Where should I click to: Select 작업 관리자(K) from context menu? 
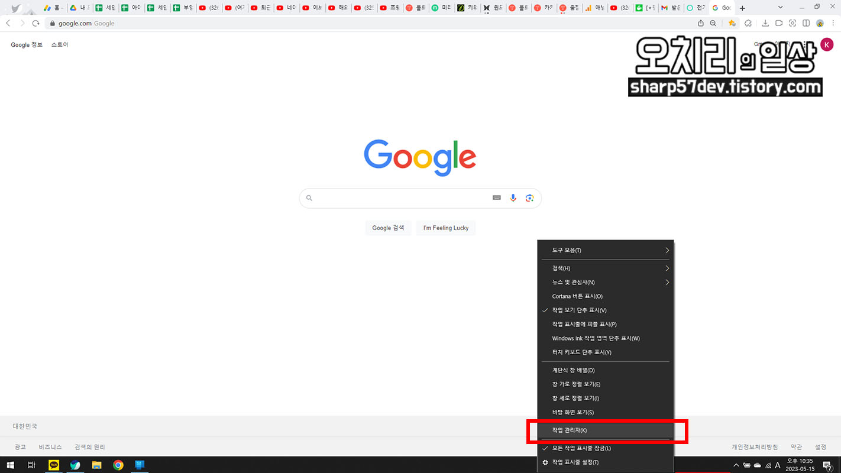coord(606,430)
